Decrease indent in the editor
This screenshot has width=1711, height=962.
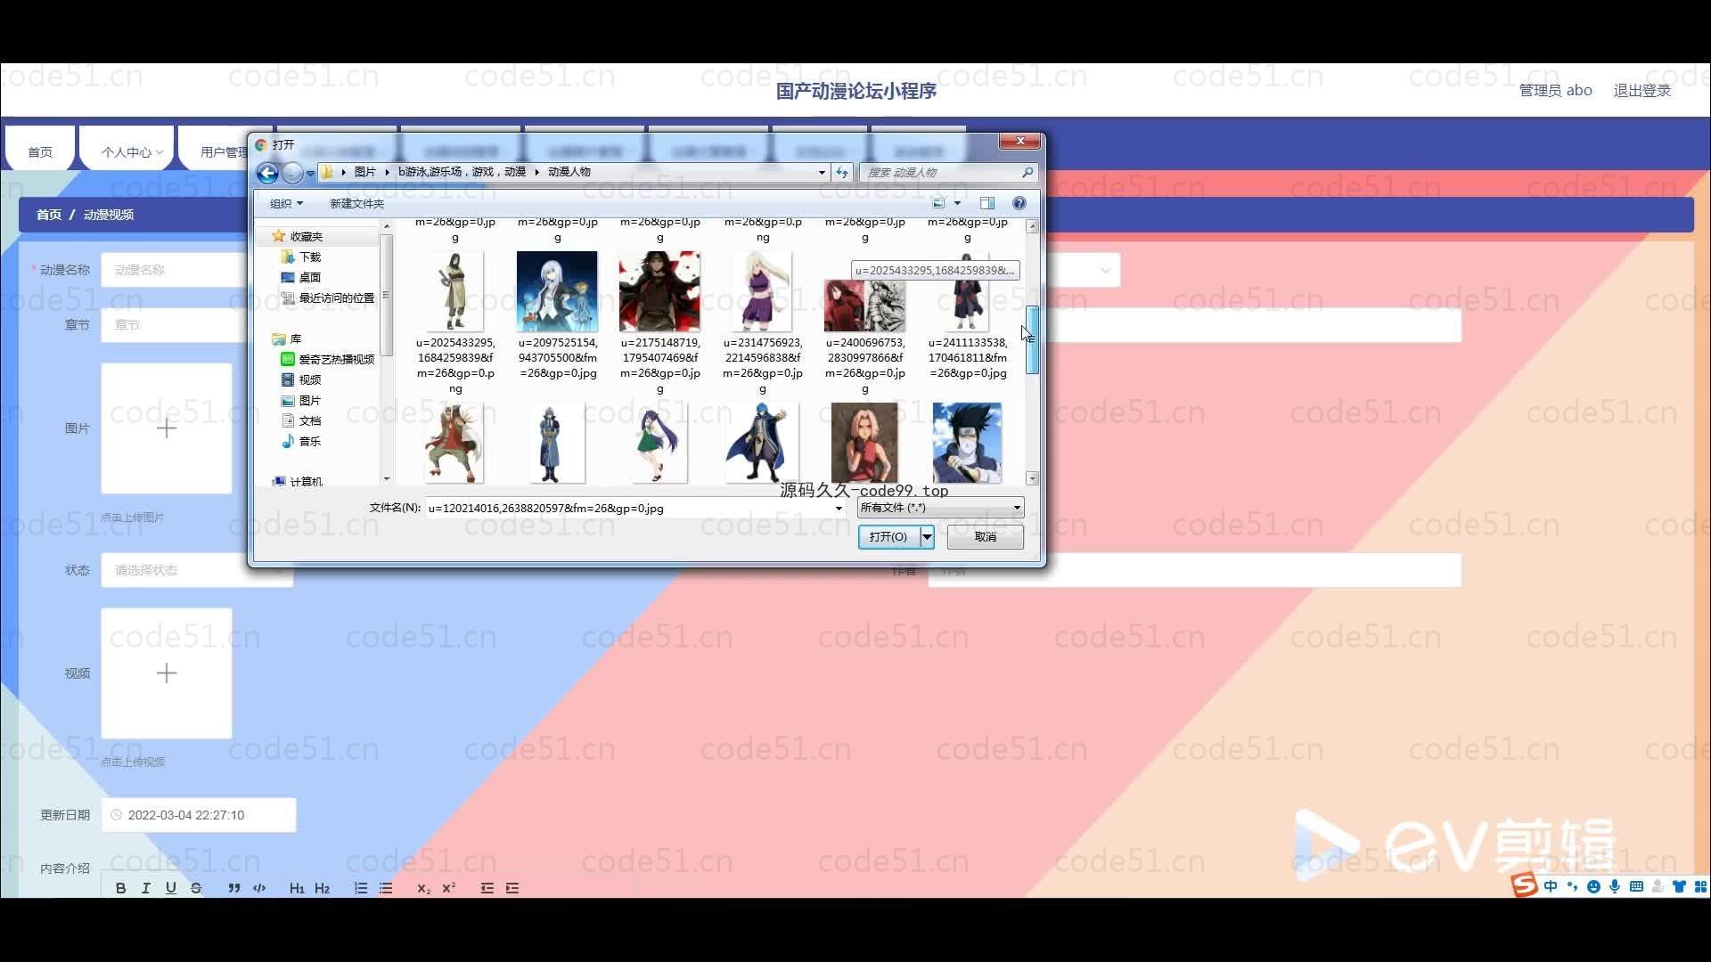click(487, 888)
